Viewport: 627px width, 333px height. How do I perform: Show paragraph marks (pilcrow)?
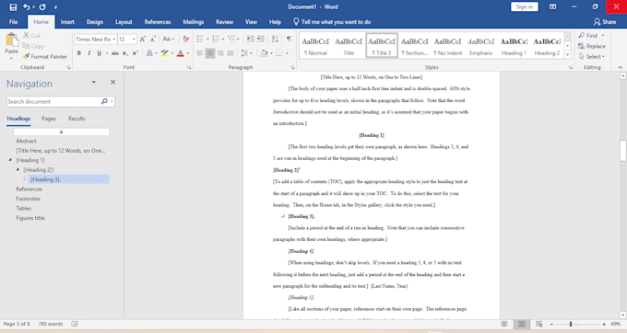(x=289, y=39)
